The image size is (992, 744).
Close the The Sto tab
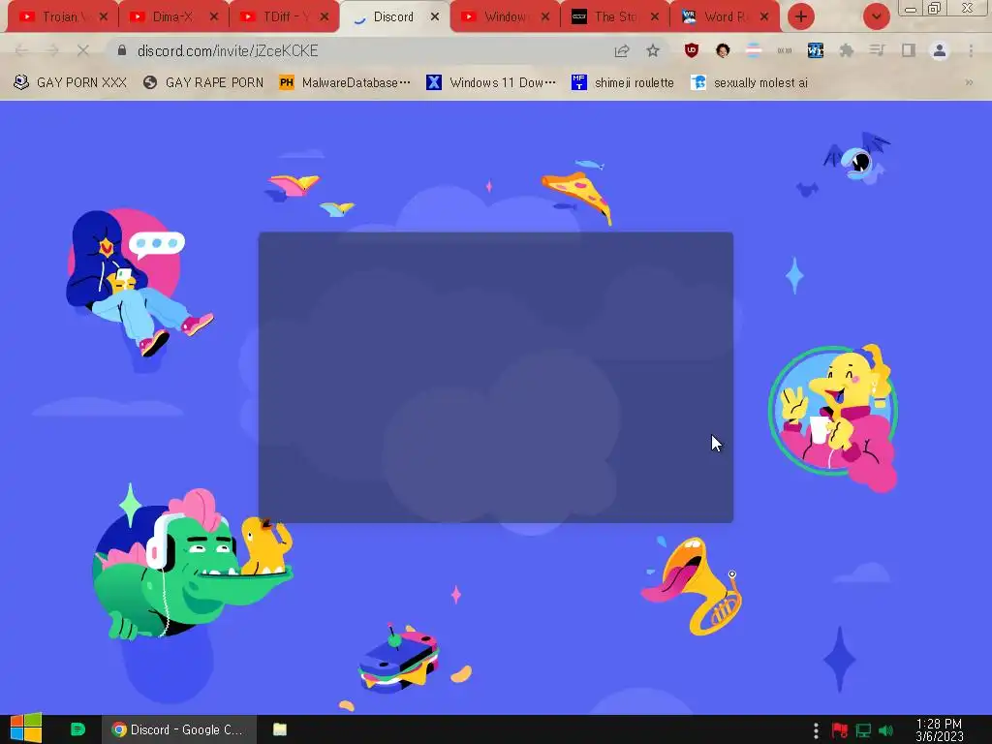(x=655, y=16)
